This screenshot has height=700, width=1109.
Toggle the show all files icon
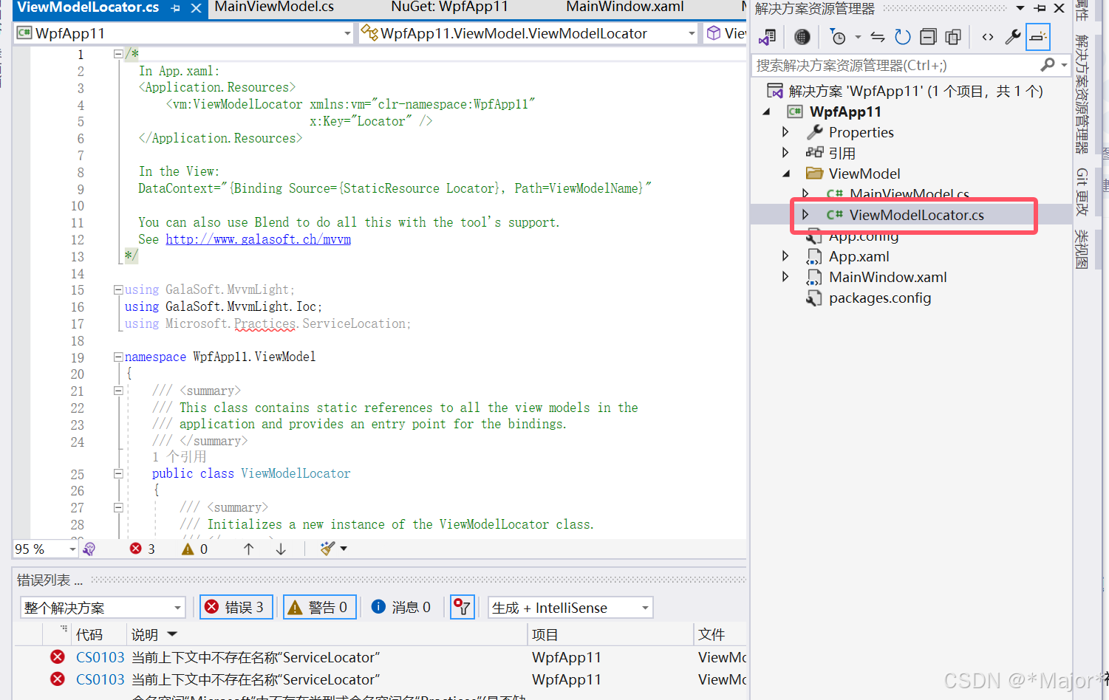[x=953, y=37]
